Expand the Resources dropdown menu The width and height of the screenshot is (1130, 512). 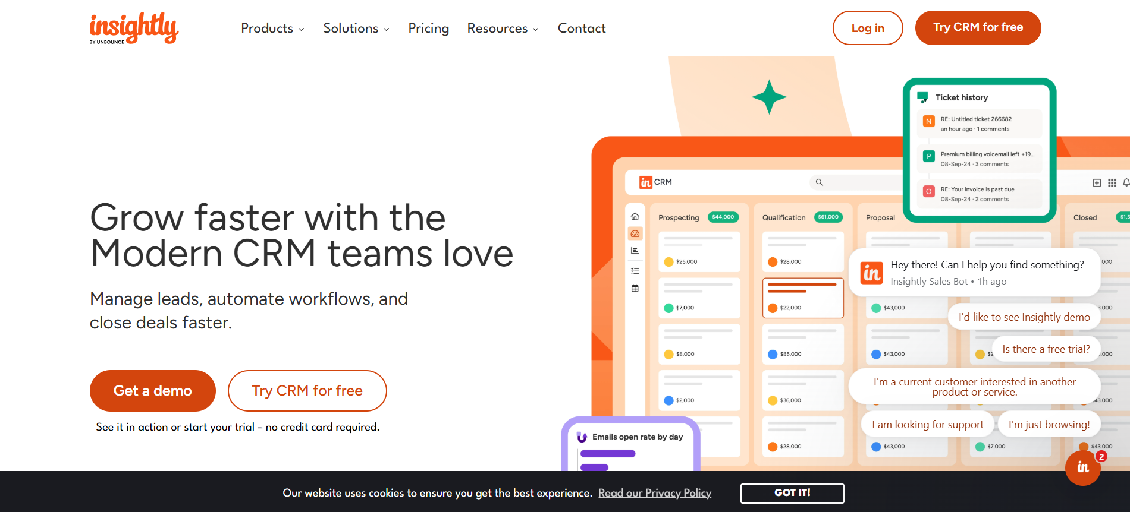(x=503, y=29)
